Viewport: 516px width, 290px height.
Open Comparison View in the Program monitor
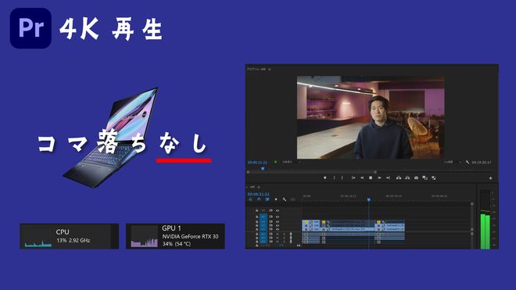tap(425, 177)
